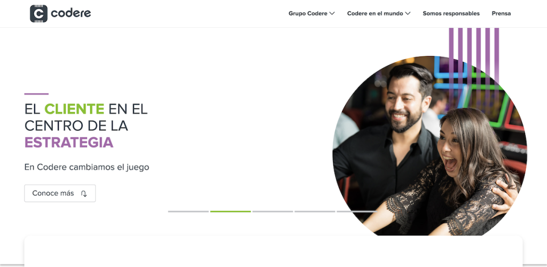Click the 'En Codere cambiamos el juego' subtitle
Viewport: 547px width, 267px height.
[x=87, y=167]
